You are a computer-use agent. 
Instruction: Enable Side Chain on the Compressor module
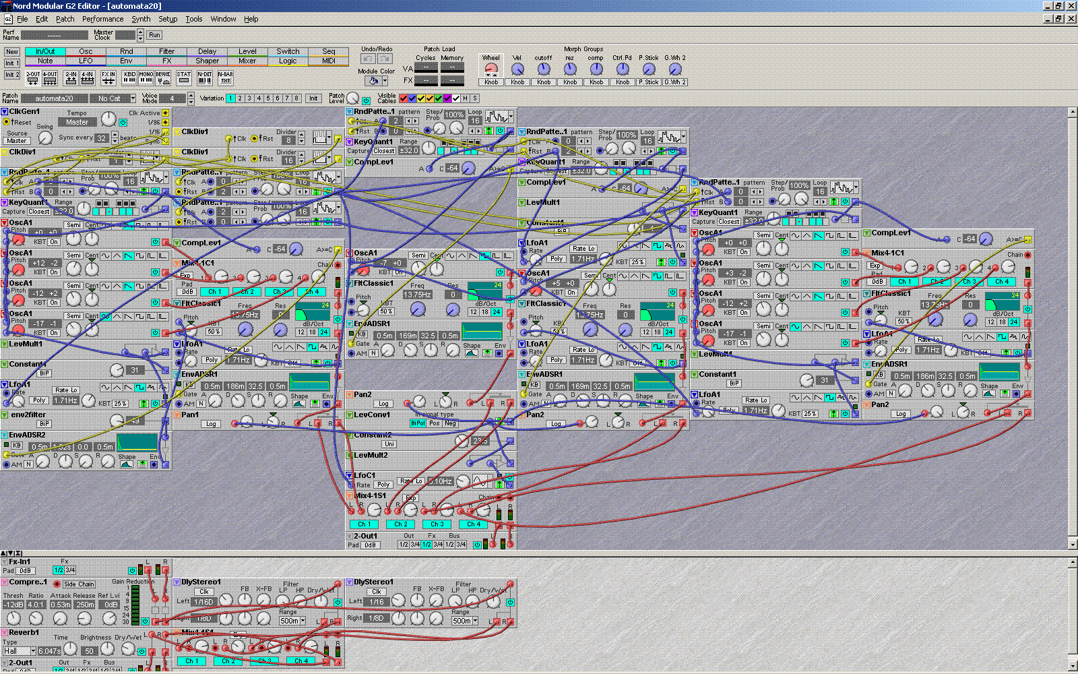point(79,584)
